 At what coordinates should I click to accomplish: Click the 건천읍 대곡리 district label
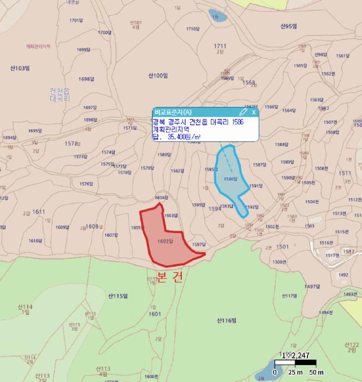pyautogui.click(x=60, y=95)
